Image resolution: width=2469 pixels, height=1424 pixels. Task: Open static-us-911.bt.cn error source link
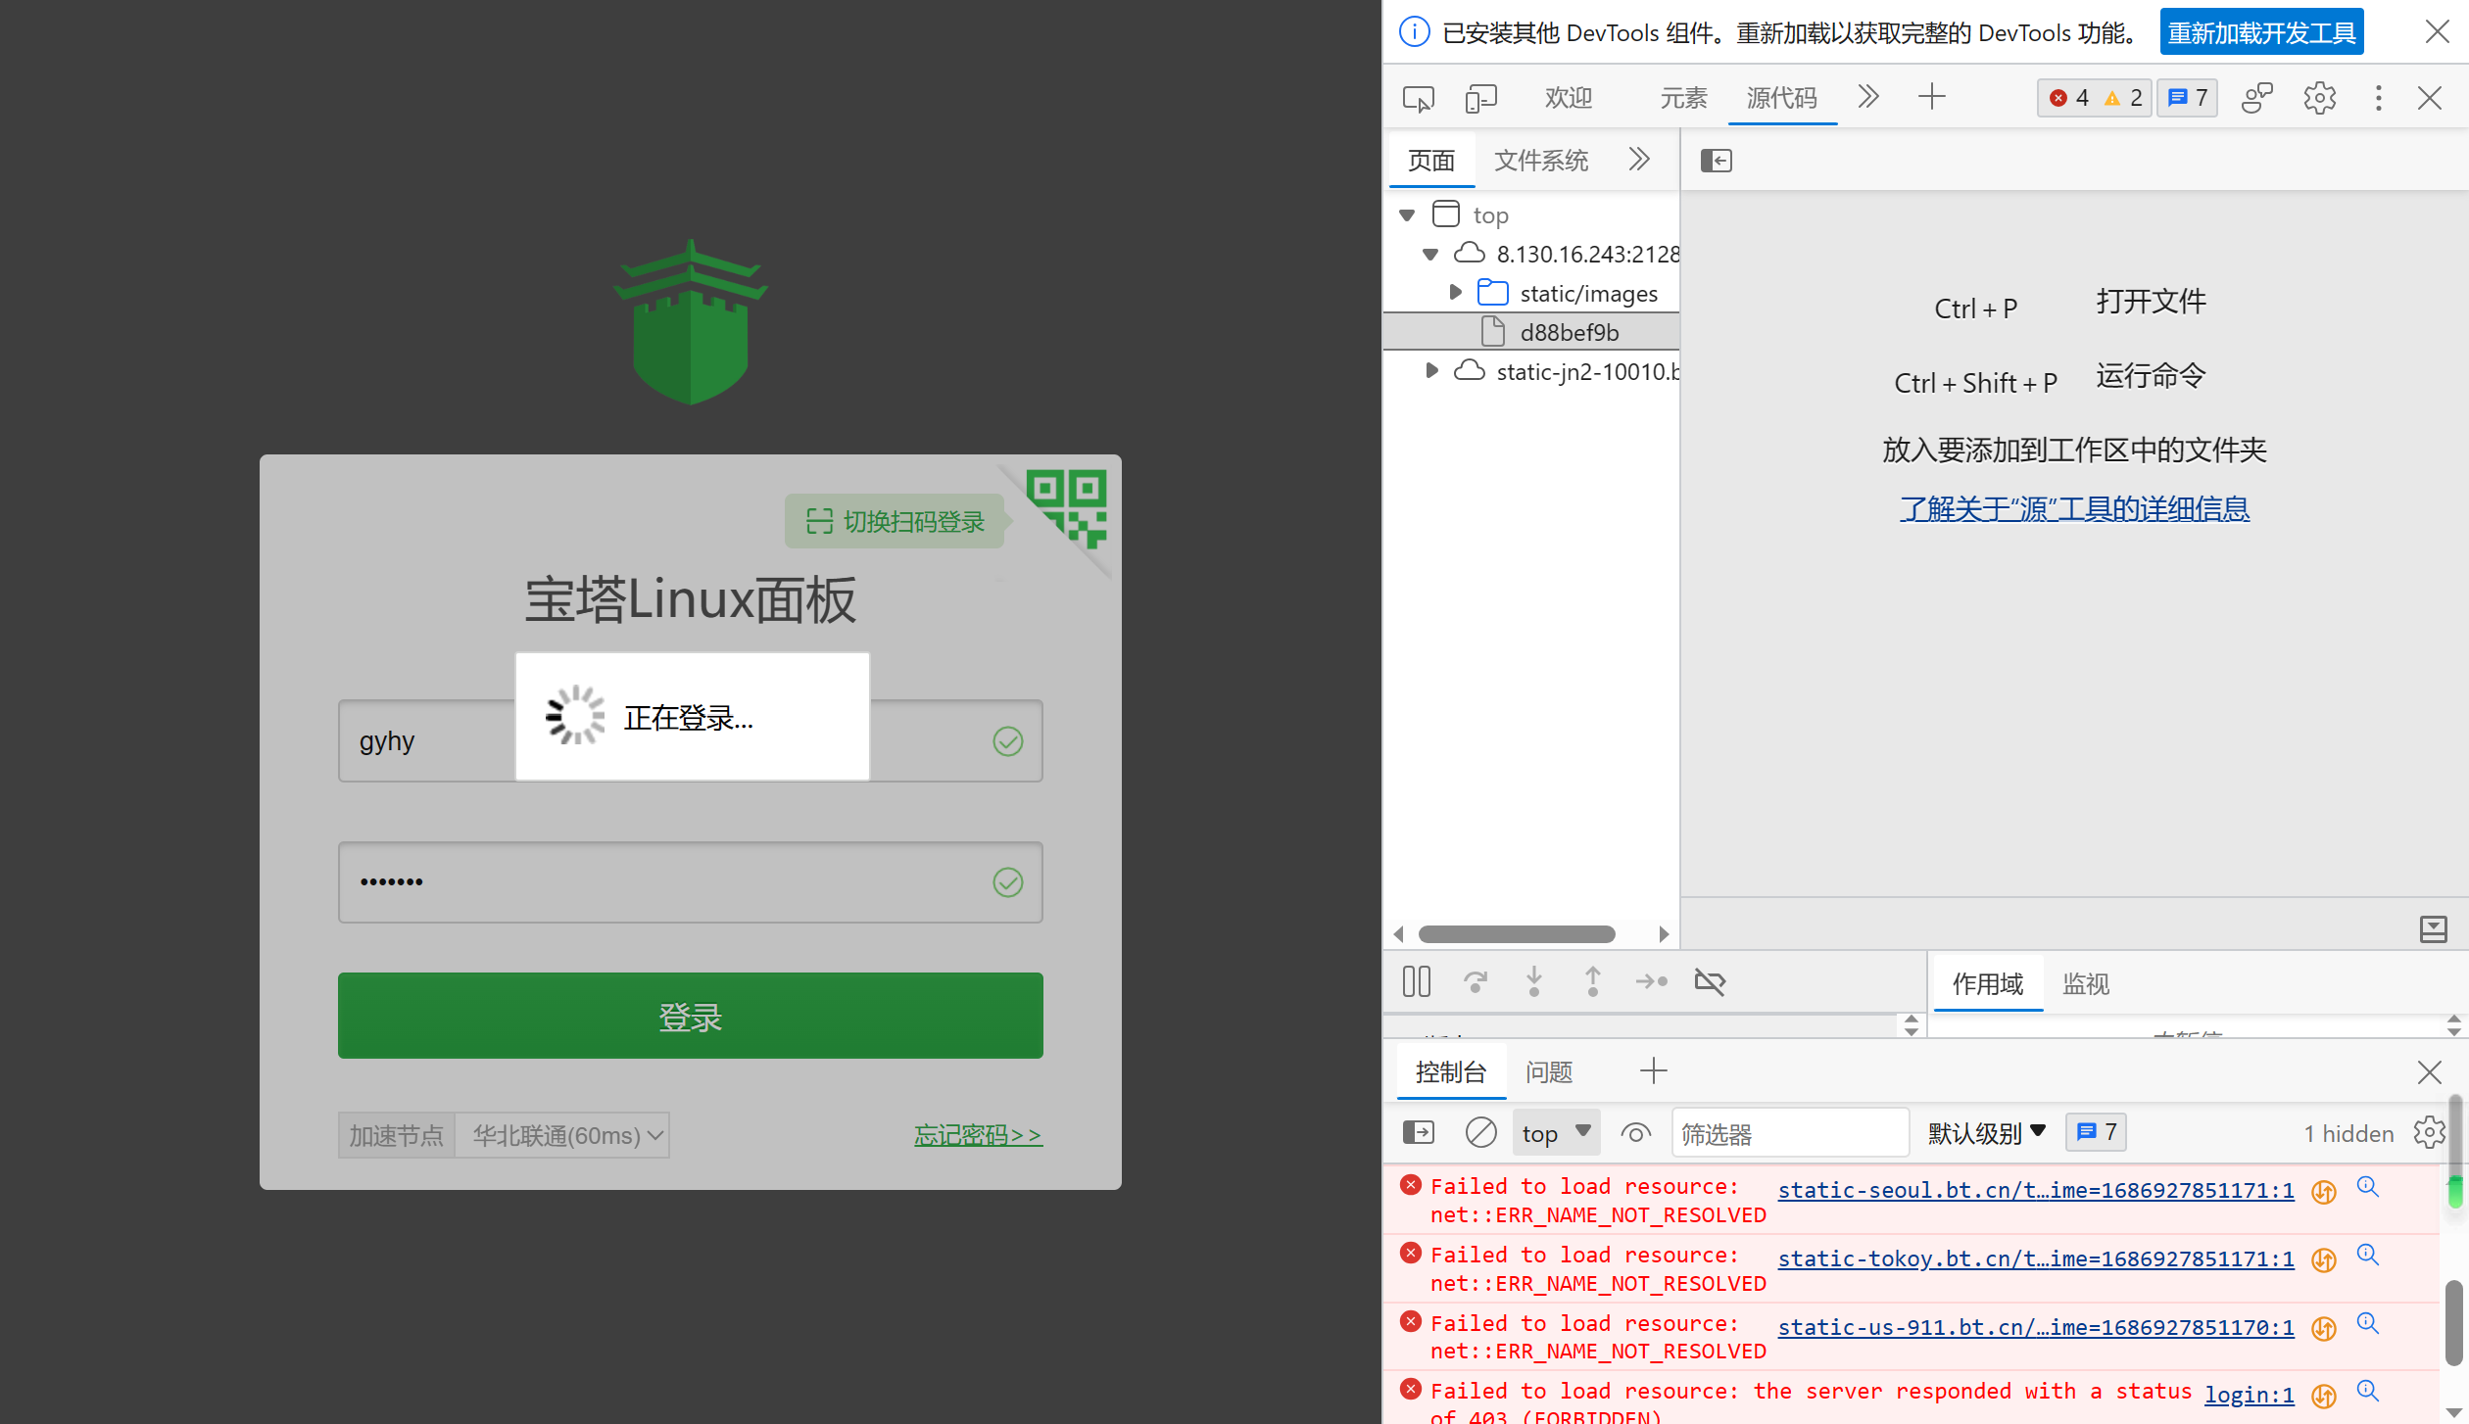pyautogui.click(x=2036, y=1327)
